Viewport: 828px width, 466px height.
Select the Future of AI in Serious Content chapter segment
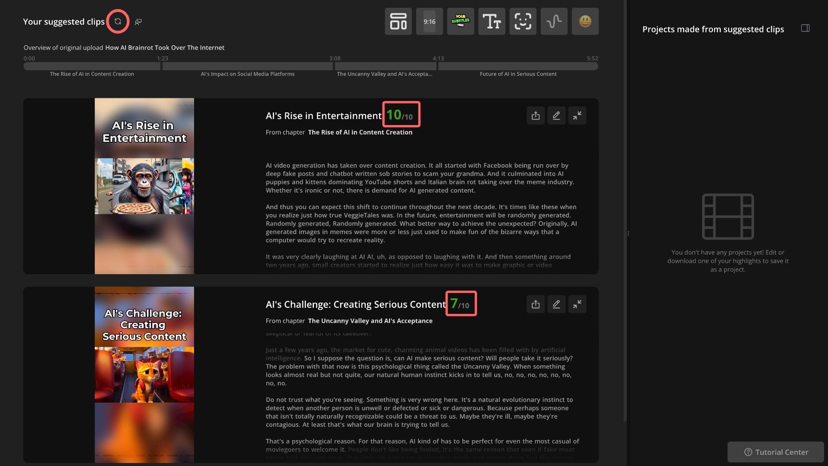(x=517, y=66)
